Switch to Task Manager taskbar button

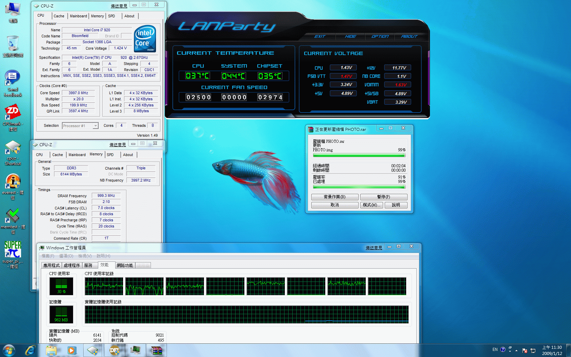pos(136,350)
